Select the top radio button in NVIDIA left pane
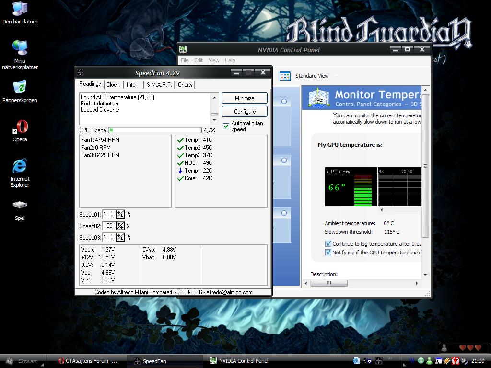The image size is (491, 368). click(x=284, y=102)
